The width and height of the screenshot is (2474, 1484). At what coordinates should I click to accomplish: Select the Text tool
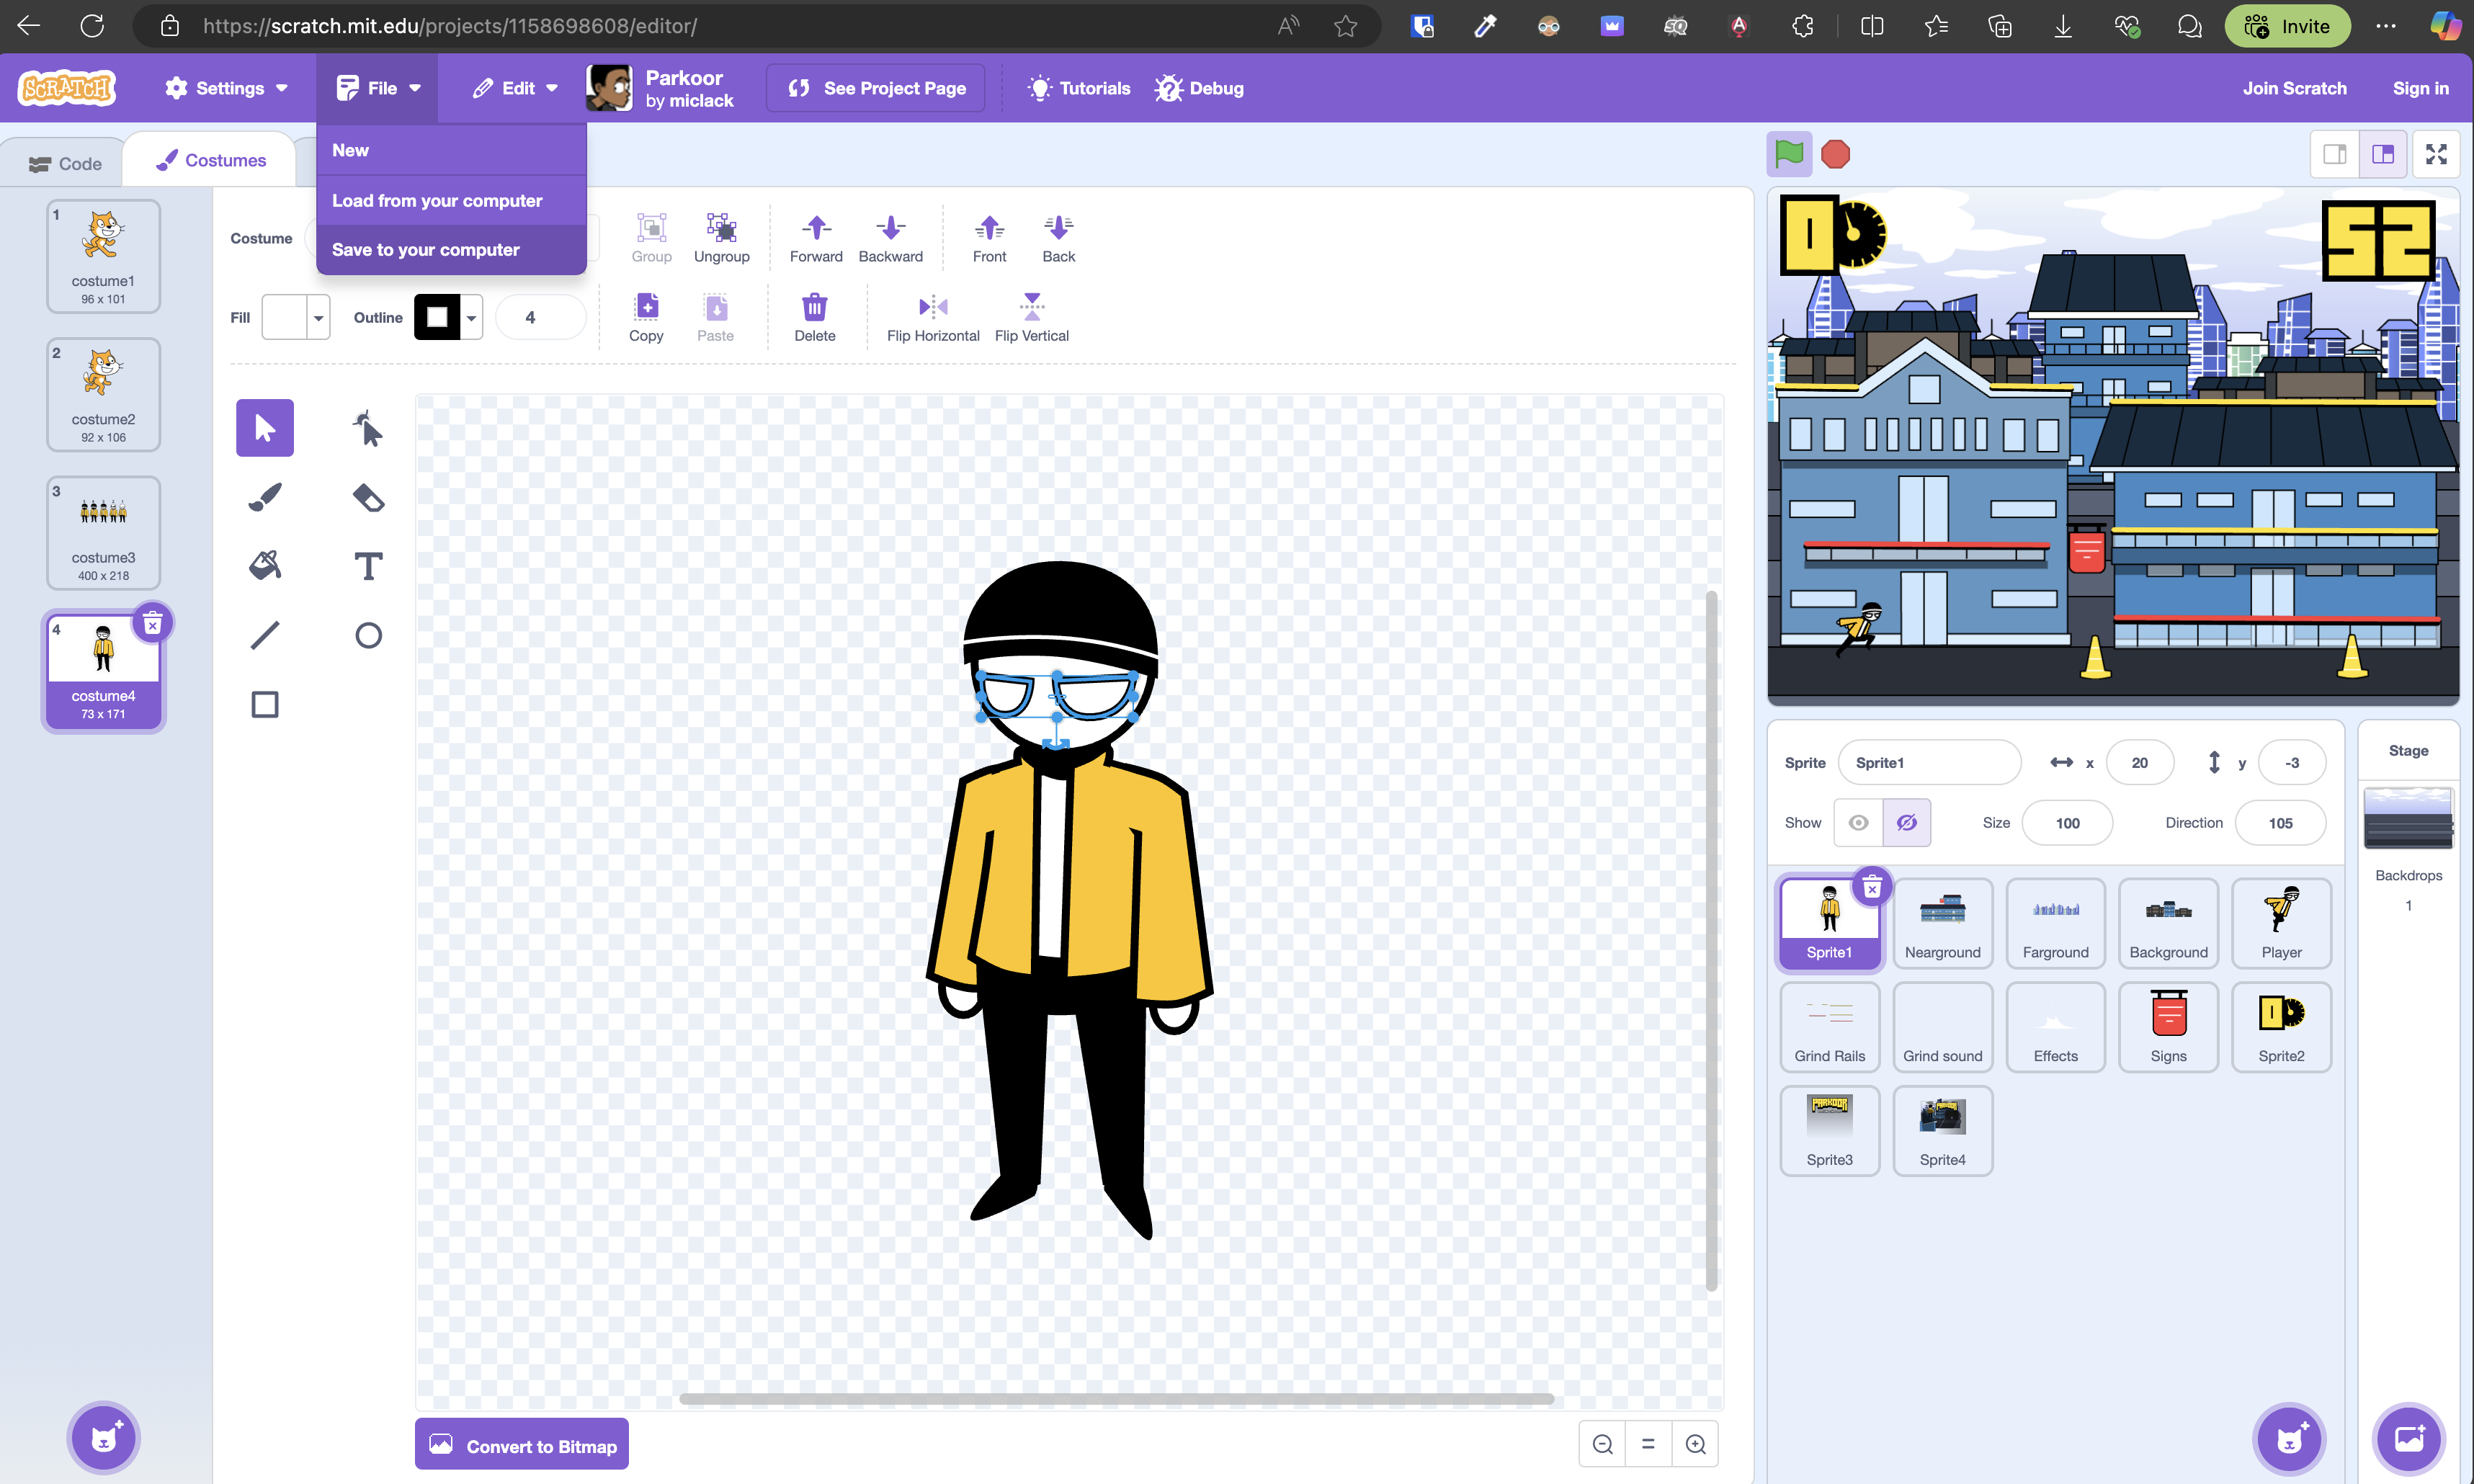(368, 566)
